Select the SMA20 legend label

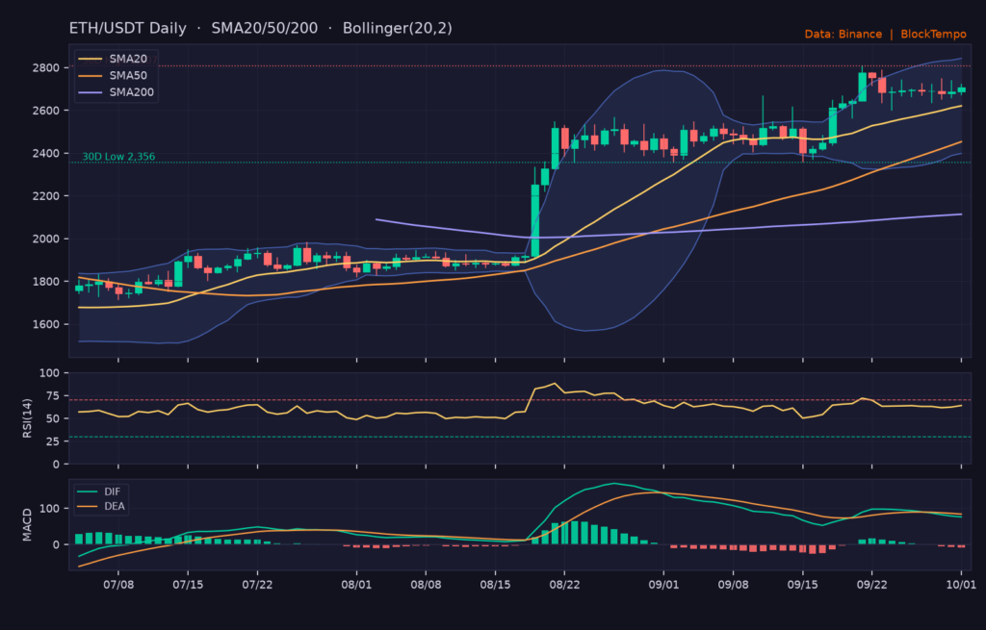click(x=128, y=59)
